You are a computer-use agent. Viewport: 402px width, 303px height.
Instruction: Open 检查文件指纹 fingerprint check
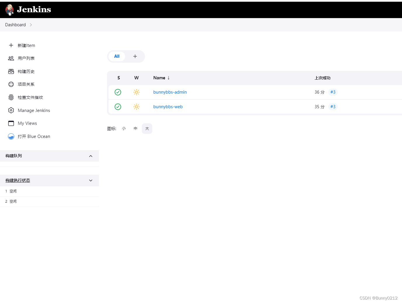point(30,97)
